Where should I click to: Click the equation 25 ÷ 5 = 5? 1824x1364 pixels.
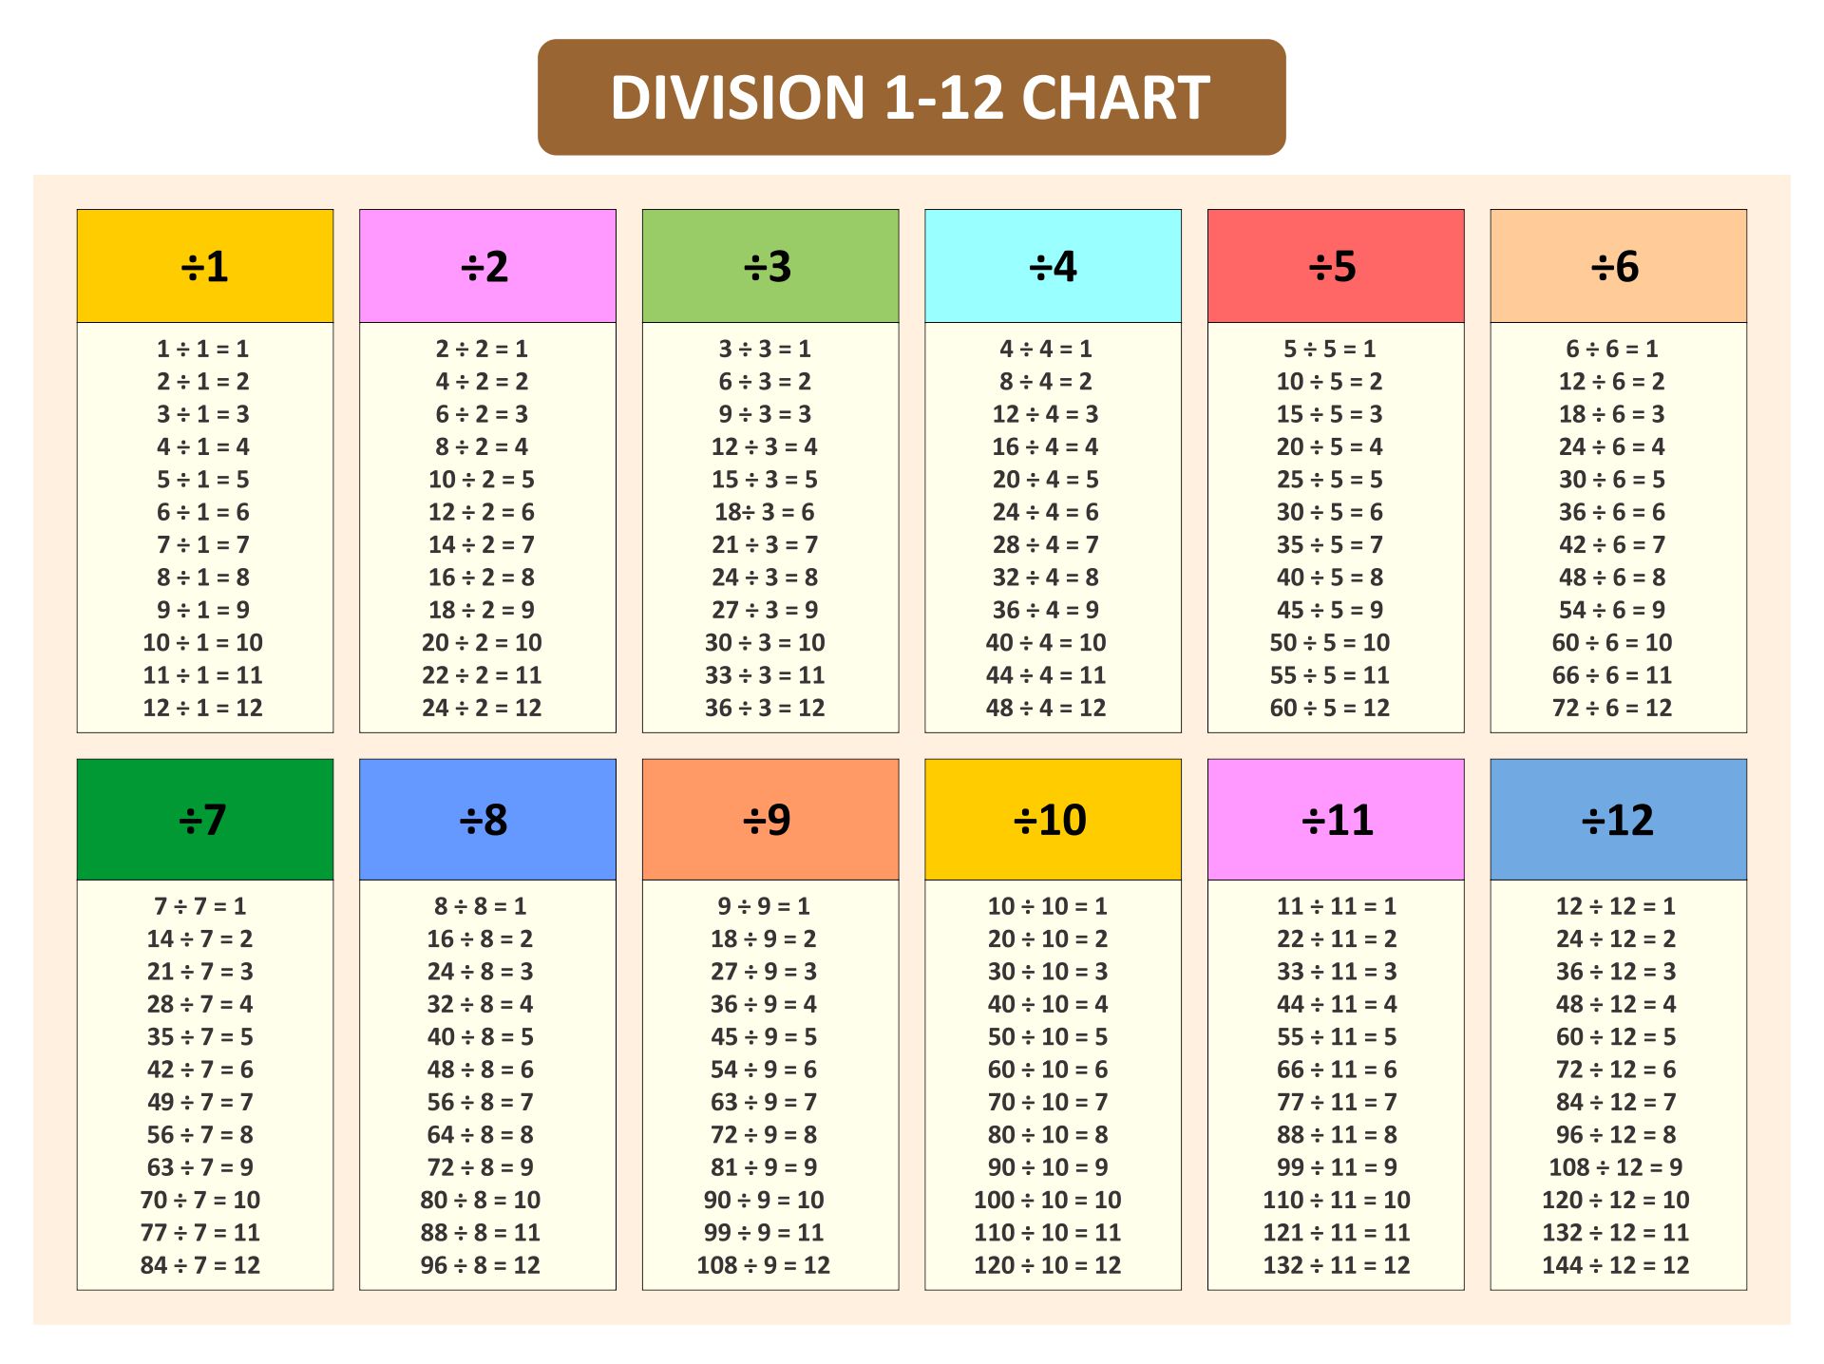(x=1330, y=480)
